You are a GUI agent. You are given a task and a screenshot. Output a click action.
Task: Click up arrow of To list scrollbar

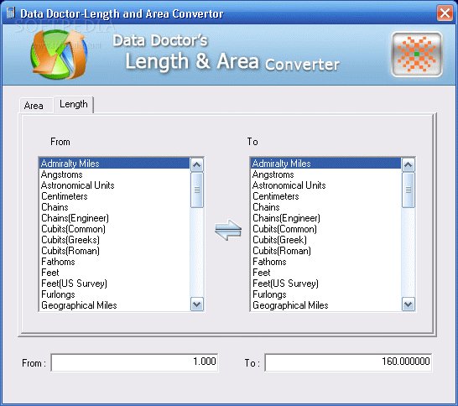(409, 165)
